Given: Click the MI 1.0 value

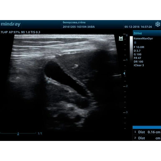Looking at the screenshot, I should tap(26, 32).
